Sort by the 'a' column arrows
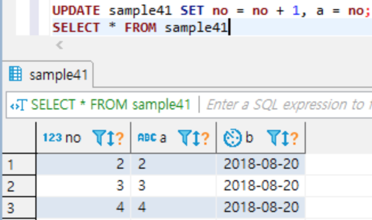Screen dimensions: 372x220 196,138
